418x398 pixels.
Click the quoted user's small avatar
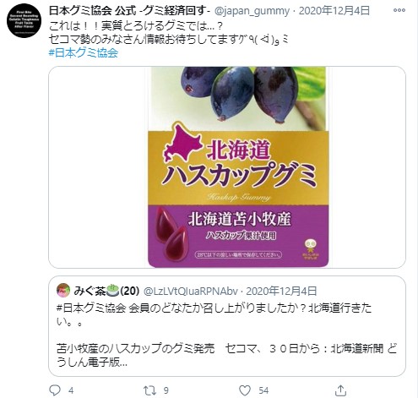tap(63, 291)
